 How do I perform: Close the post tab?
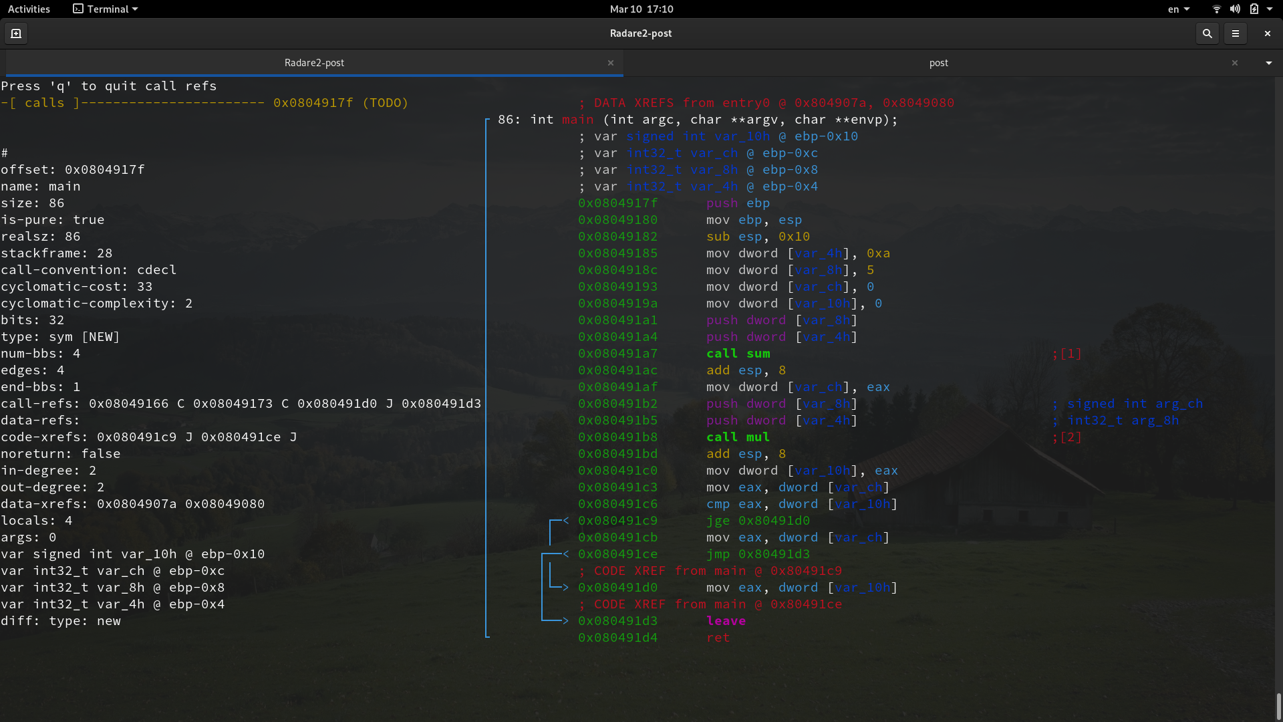point(1234,63)
